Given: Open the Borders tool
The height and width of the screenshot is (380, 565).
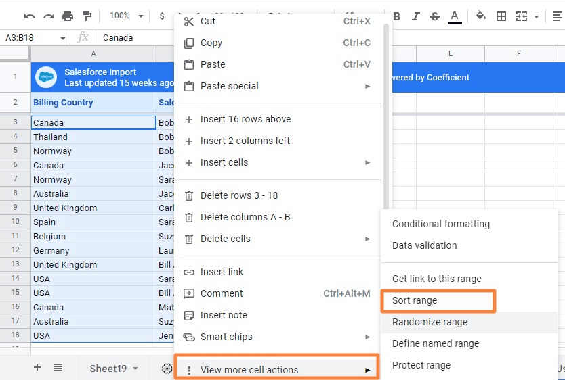Looking at the screenshot, I should [x=501, y=16].
